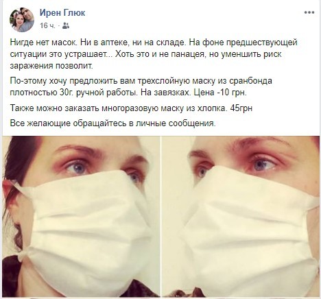
Task: Click the eye in the right photo
Action: click(x=263, y=164)
